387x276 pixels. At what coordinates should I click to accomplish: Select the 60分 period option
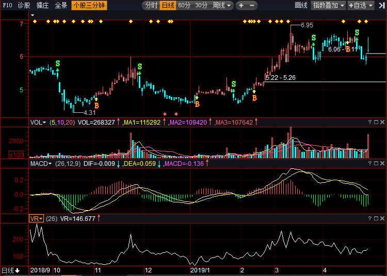click(184, 6)
